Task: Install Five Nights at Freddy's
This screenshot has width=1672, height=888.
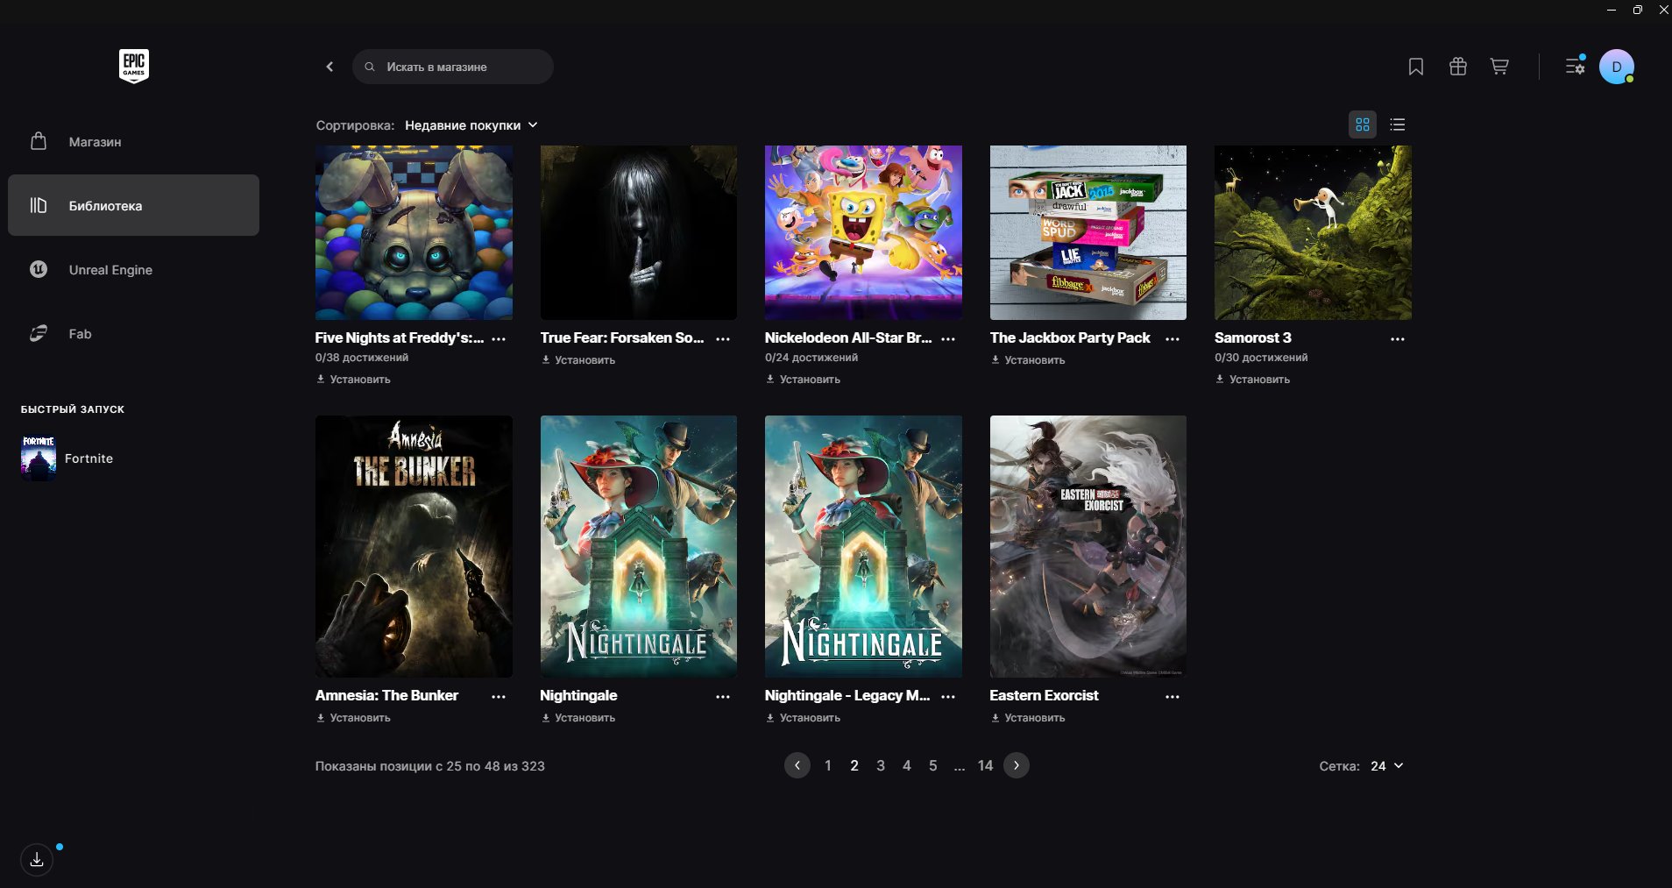Action: tap(353, 380)
